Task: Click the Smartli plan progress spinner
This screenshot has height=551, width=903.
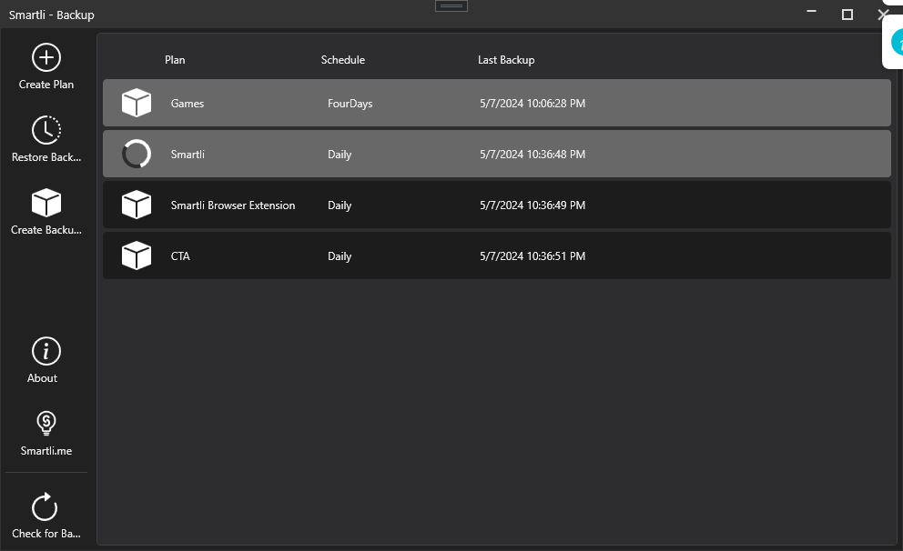Action: (137, 155)
